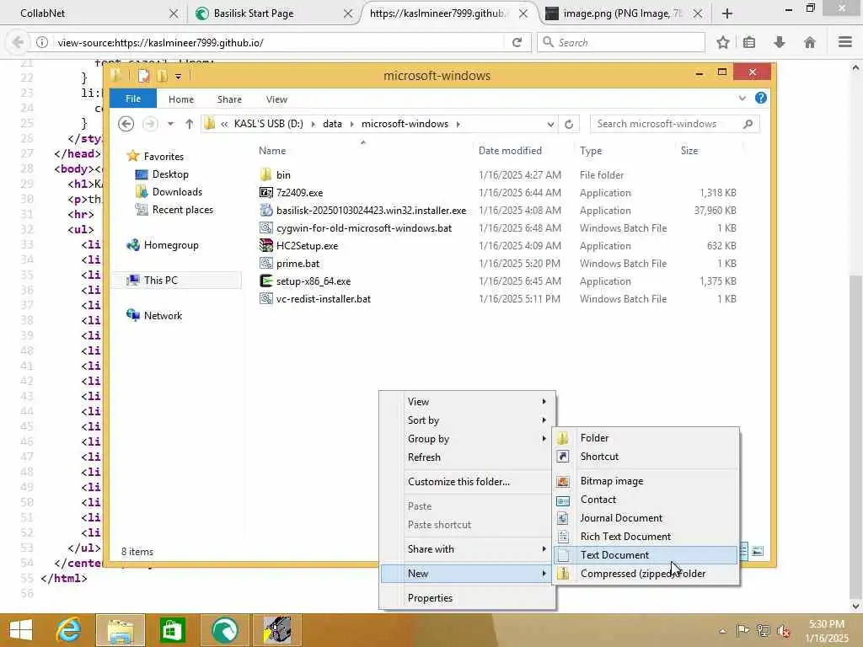Switch to image.png browser tab
Image resolution: width=863 pixels, height=647 pixels.
tap(623, 13)
